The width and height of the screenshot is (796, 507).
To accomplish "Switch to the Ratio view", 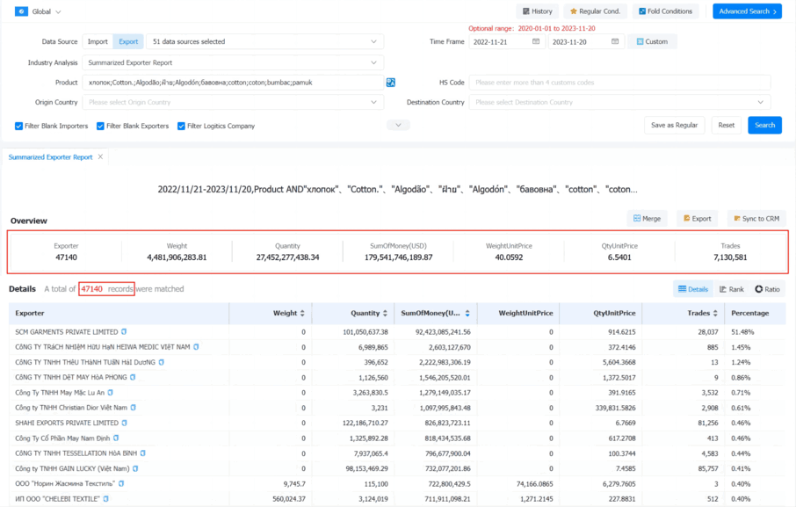I will click(767, 289).
